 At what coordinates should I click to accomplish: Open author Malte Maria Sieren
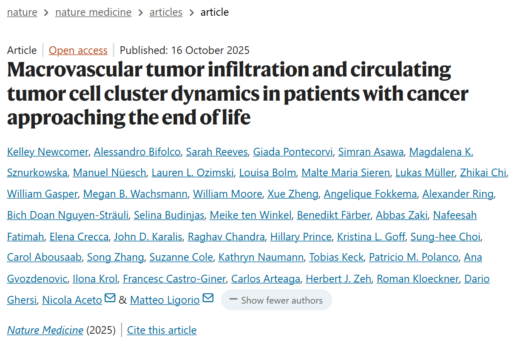[345, 172]
